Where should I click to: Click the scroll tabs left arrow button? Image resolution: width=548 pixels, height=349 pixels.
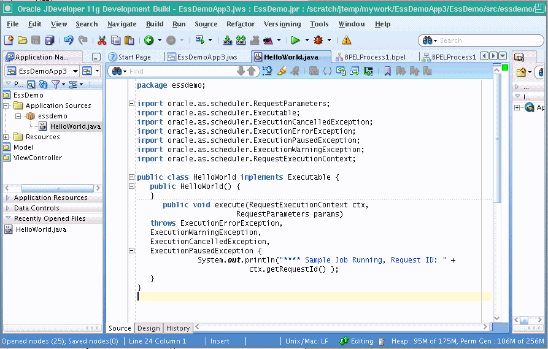[484, 56]
